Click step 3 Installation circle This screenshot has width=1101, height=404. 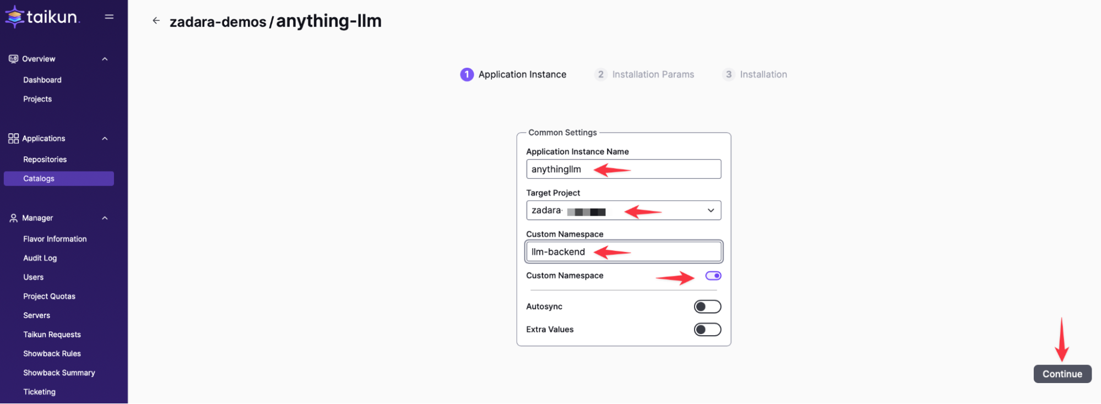[729, 74]
